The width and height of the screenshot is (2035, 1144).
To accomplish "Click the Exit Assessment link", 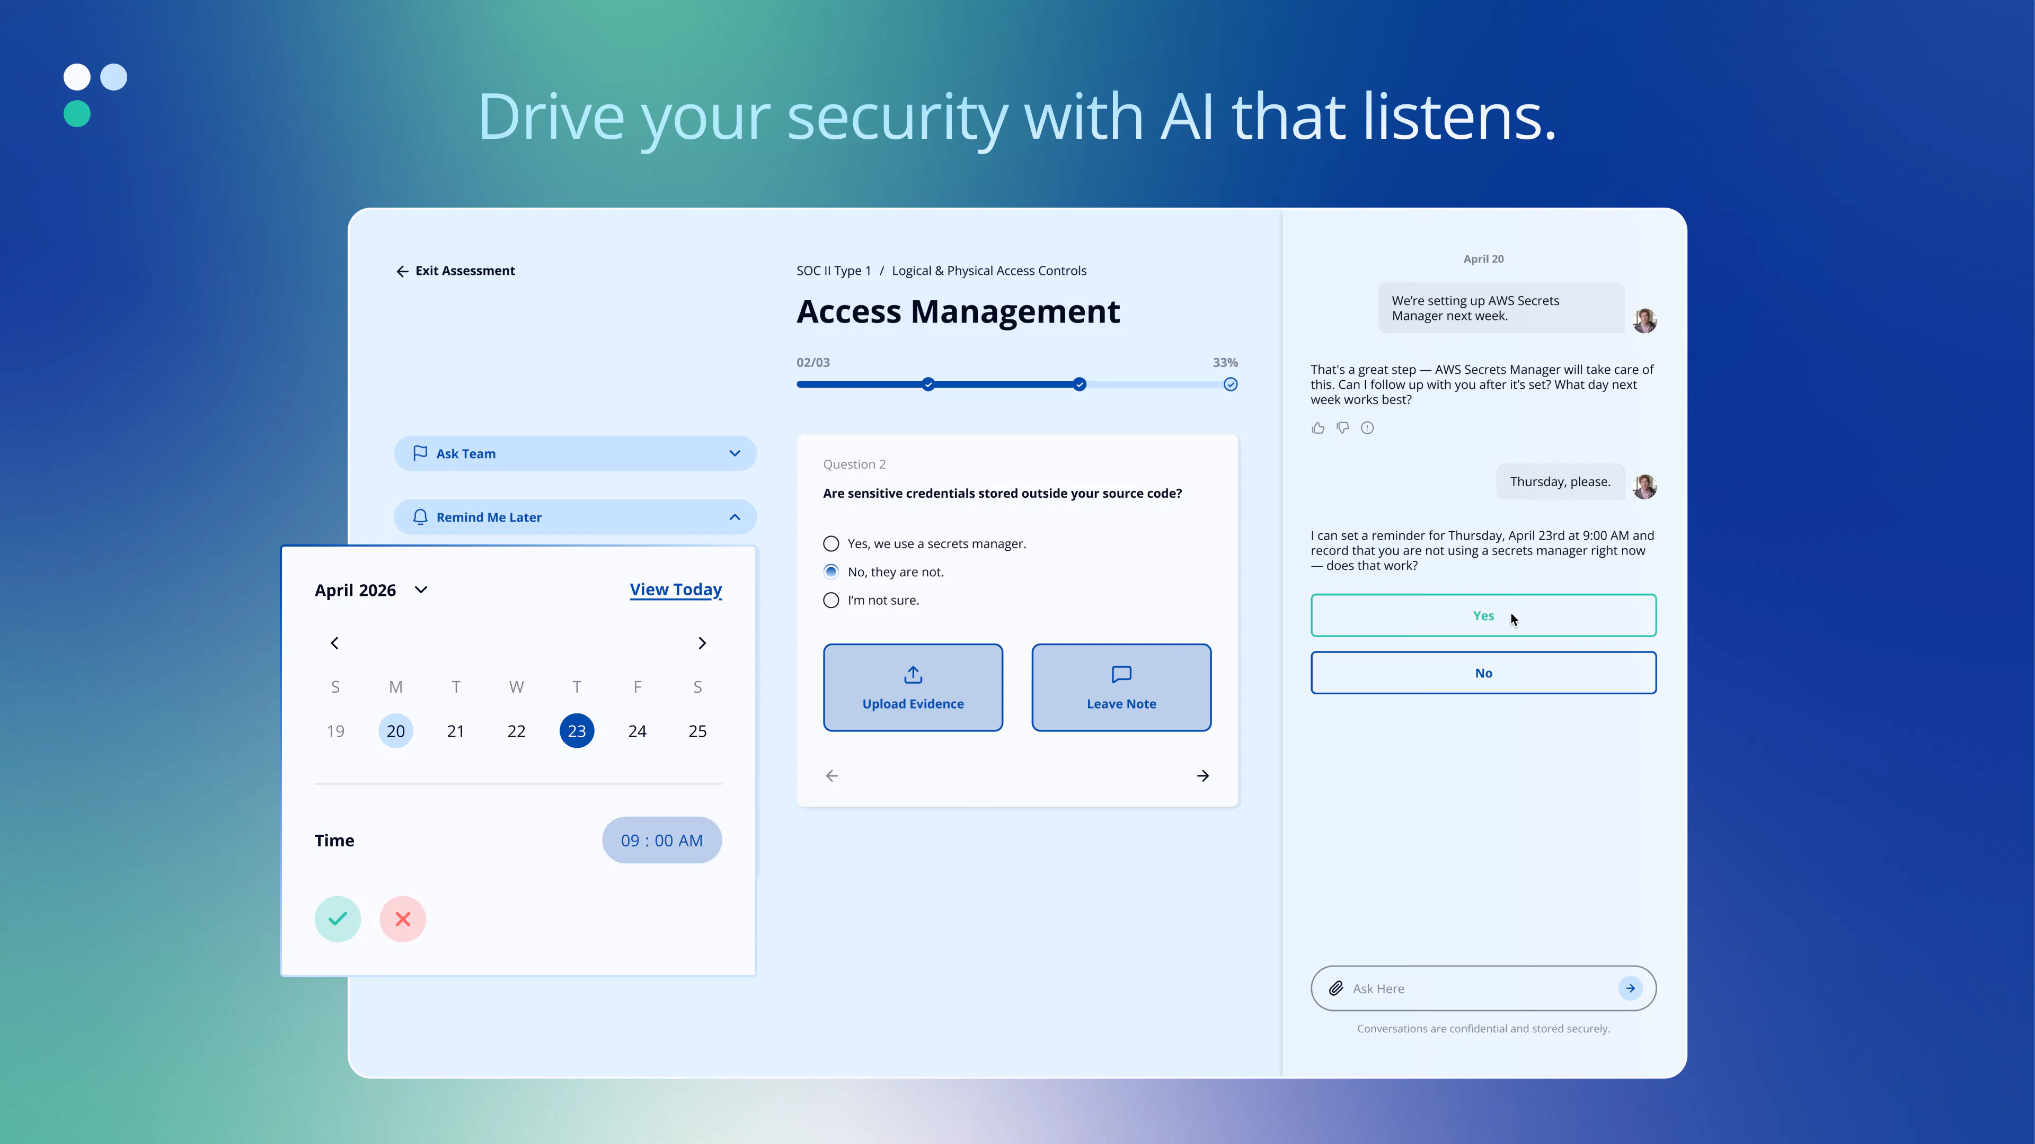I will point(465,271).
